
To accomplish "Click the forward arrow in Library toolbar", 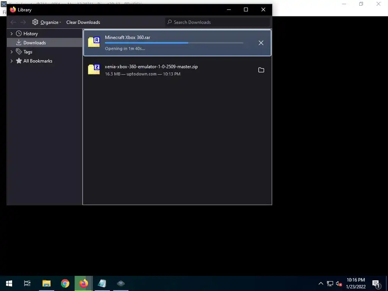I will point(23,22).
